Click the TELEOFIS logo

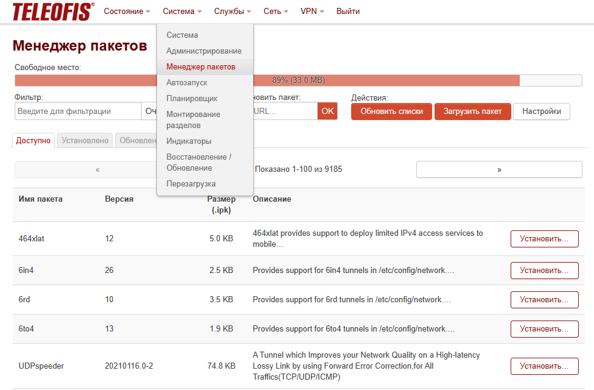coord(54,12)
